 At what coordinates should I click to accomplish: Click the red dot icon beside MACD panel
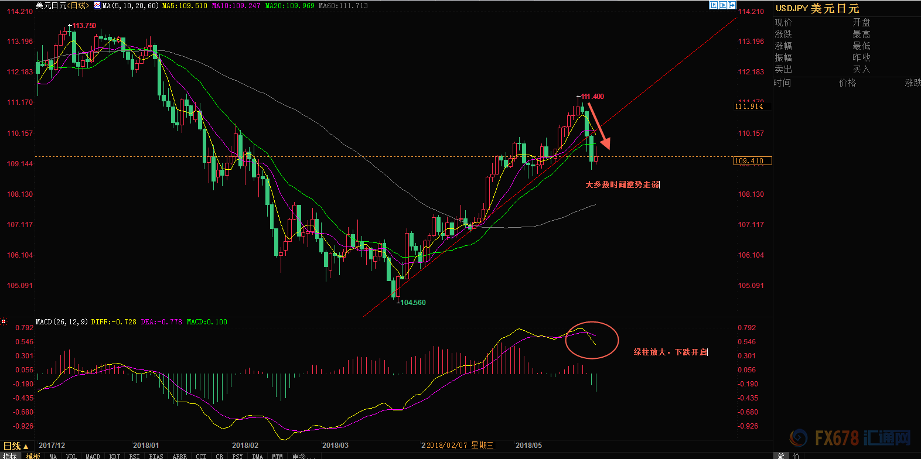[x=4, y=321]
